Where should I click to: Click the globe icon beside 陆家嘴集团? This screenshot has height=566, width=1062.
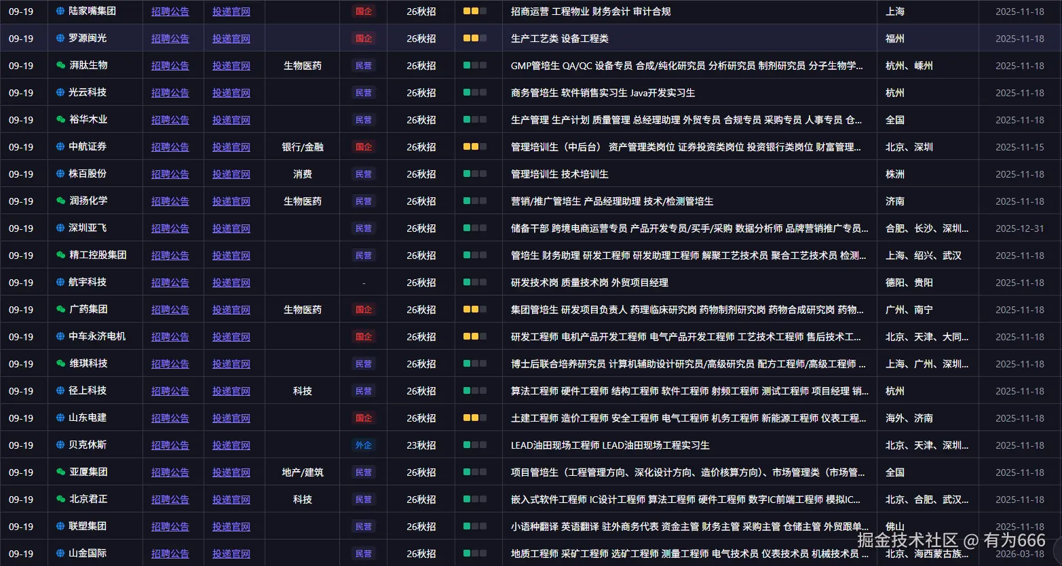(60, 12)
